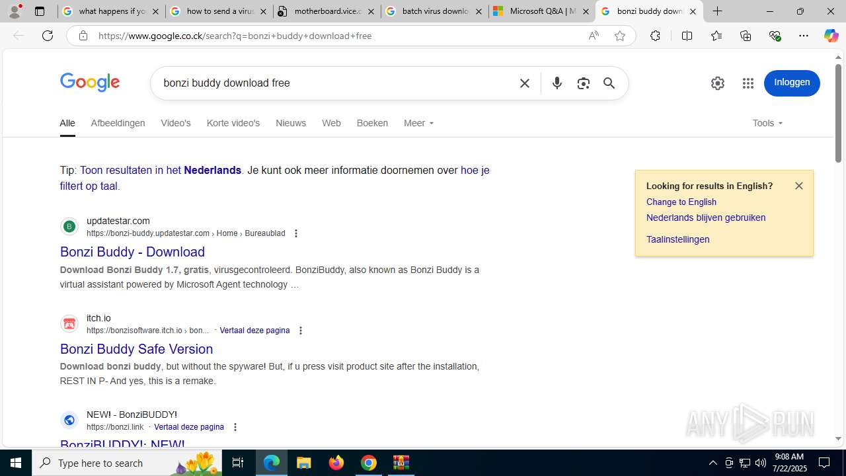Image resolution: width=846 pixels, height=476 pixels.
Task: Open the Extensions puzzle icon
Action: coord(655,36)
